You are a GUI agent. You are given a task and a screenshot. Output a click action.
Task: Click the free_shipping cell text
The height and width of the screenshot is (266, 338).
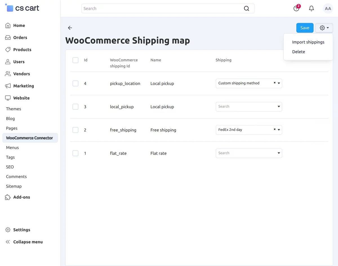pyautogui.click(x=123, y=130)
